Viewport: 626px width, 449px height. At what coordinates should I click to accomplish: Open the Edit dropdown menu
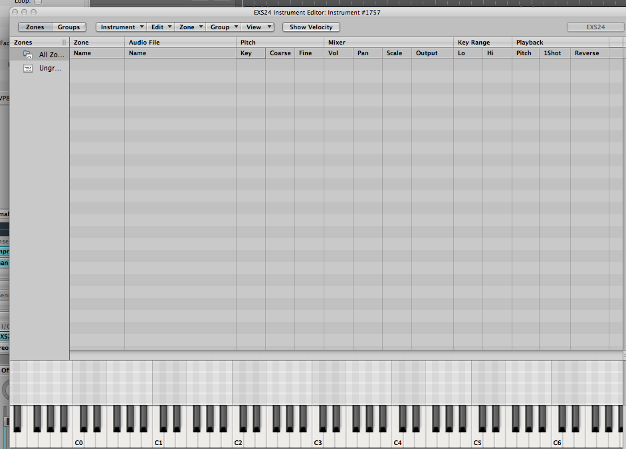(x=161, y=27)
